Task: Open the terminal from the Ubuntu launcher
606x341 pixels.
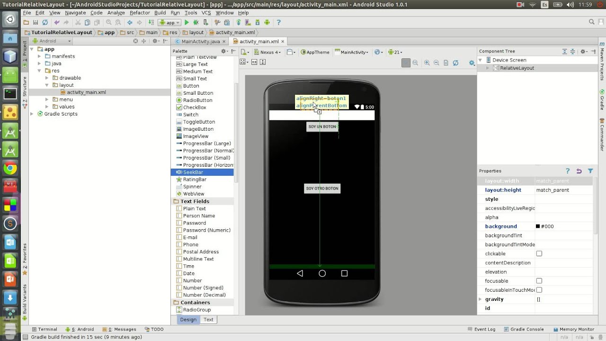Action: click(10, 94)
